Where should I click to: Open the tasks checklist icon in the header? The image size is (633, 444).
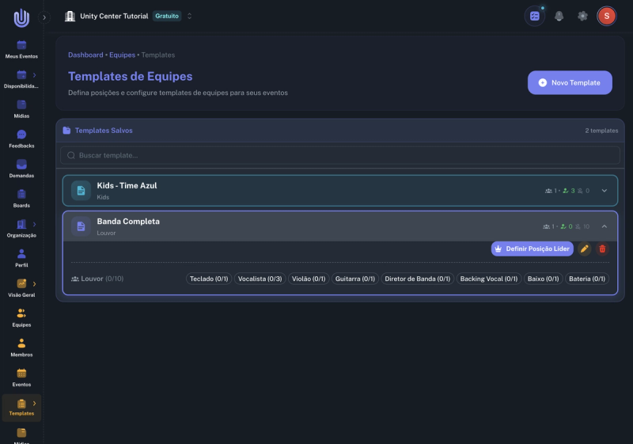point(535,16)
